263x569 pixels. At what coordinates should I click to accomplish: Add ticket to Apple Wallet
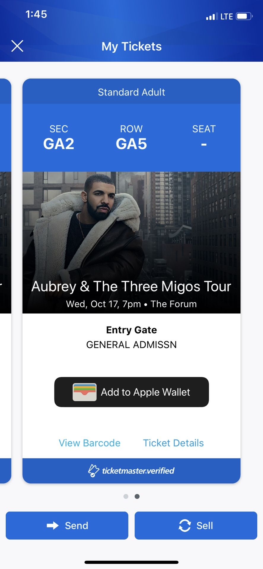(x=132, y=392)
